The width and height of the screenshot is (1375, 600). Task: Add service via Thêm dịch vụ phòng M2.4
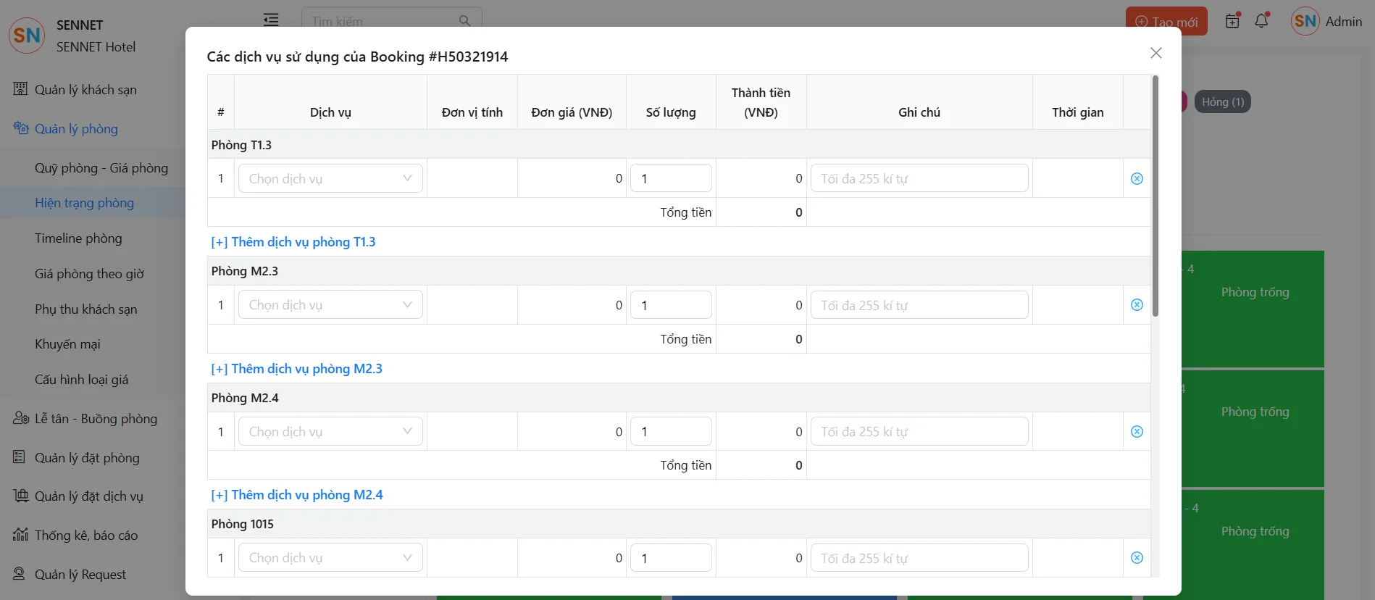(296, 495)
